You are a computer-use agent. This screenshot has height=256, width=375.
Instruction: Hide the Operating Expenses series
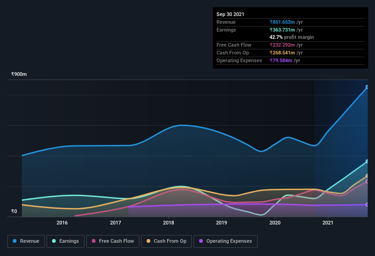click(226, 241)
